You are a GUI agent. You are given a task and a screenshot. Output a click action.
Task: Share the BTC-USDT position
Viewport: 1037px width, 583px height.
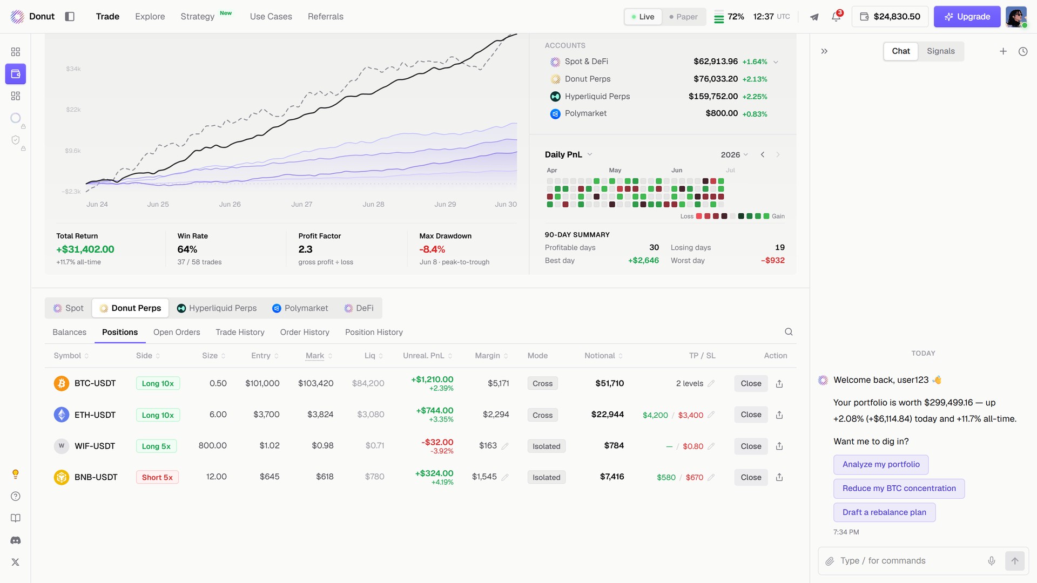tap(779, 384)
